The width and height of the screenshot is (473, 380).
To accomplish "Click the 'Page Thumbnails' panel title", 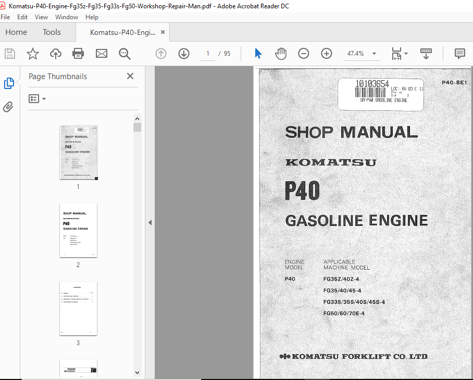I will (x=58, y=77).
